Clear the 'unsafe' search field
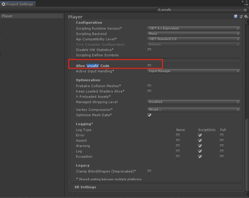249x198 pixels. [245, 10]
